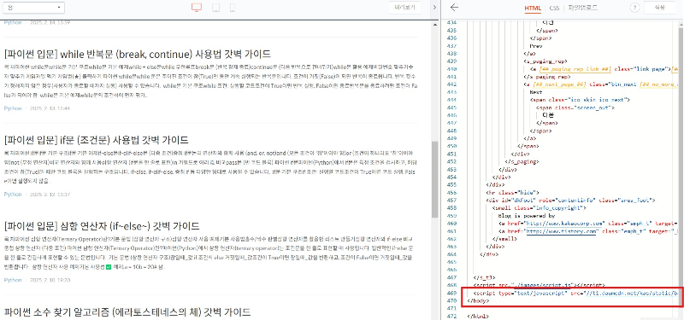
Task: Click Python category under the while 반복문 post
Action: point(13,108)
